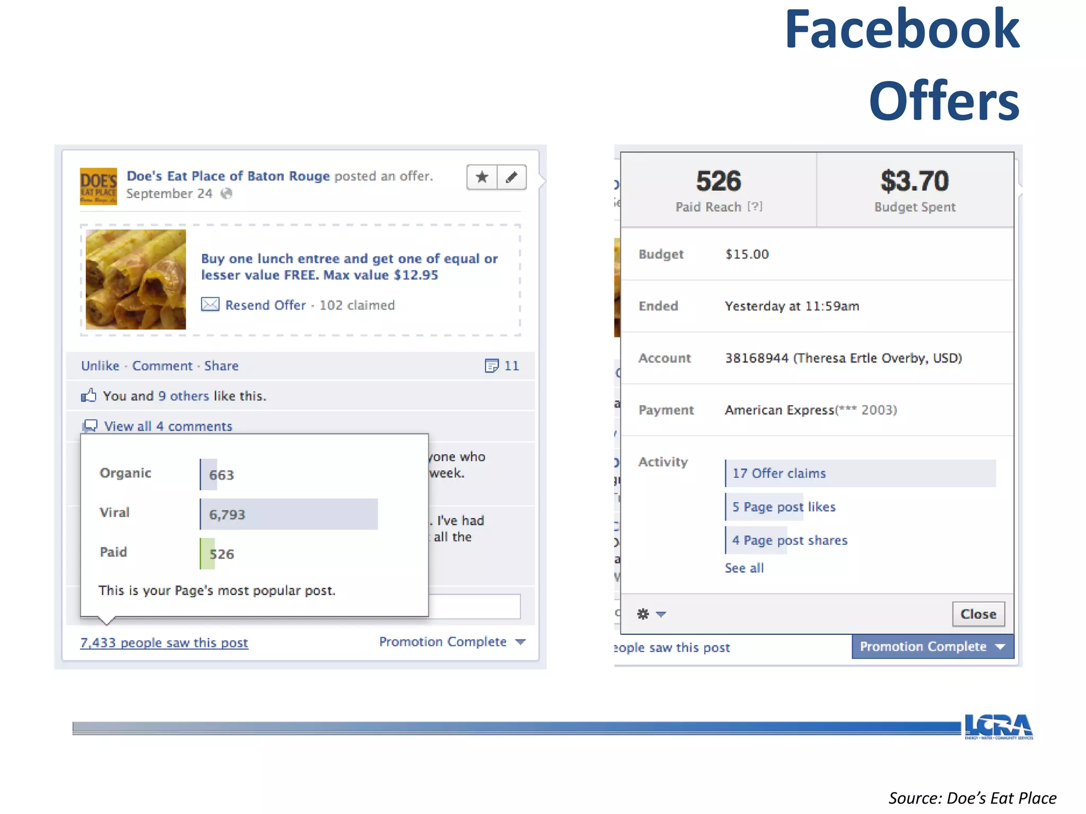Click Unlike on the offer post
The image size is (1086, 814).
tap(100, 366)
